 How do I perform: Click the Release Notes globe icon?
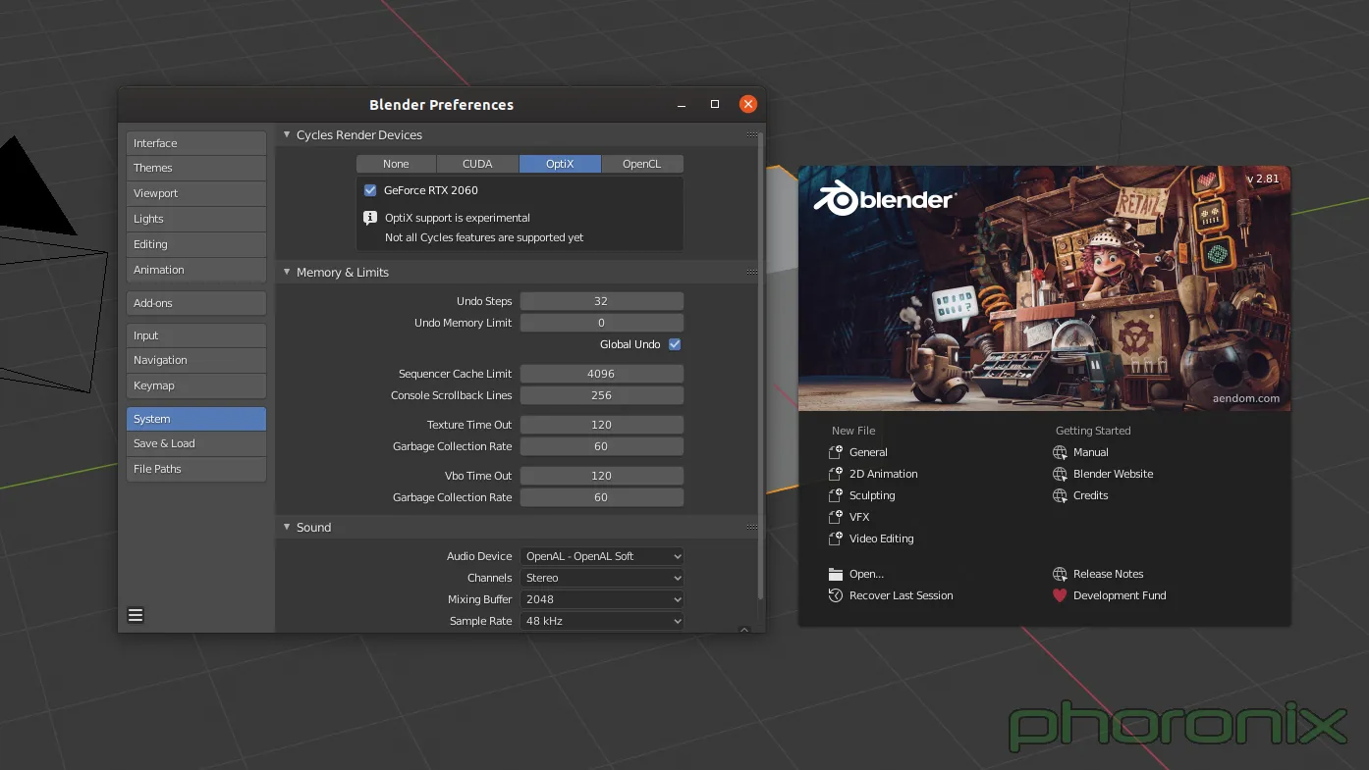pos(1060,574)
